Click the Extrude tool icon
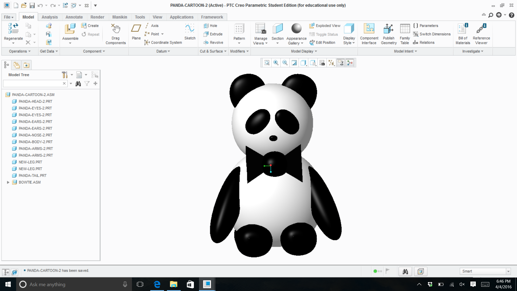Screen dimensions: 517x291 [x=206, y=34]
